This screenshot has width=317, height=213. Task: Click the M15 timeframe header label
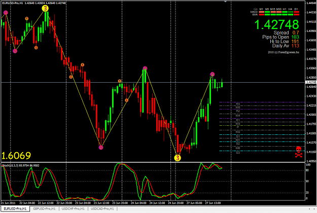(x=273, y=9)
